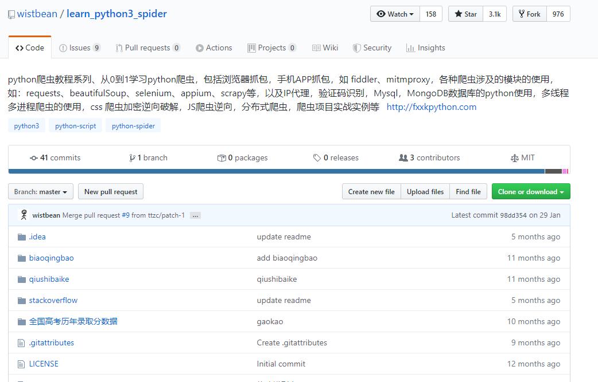Screen dimensions: 598x382
Task: Click the repository language color bar
Action: pos(287,171)
